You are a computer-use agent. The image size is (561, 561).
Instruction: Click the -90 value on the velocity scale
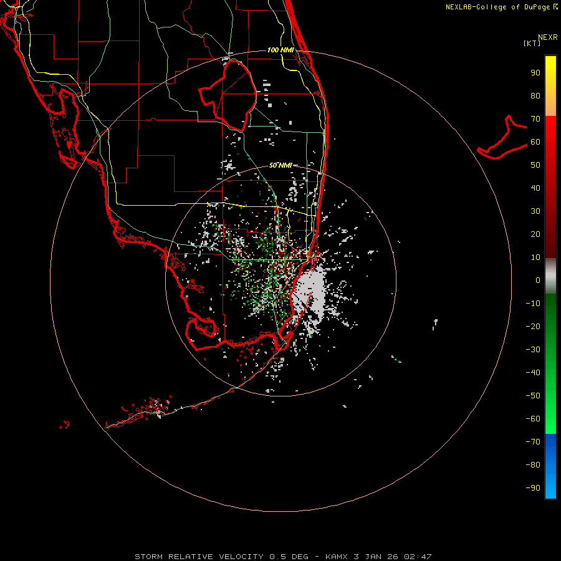[533, 487]
